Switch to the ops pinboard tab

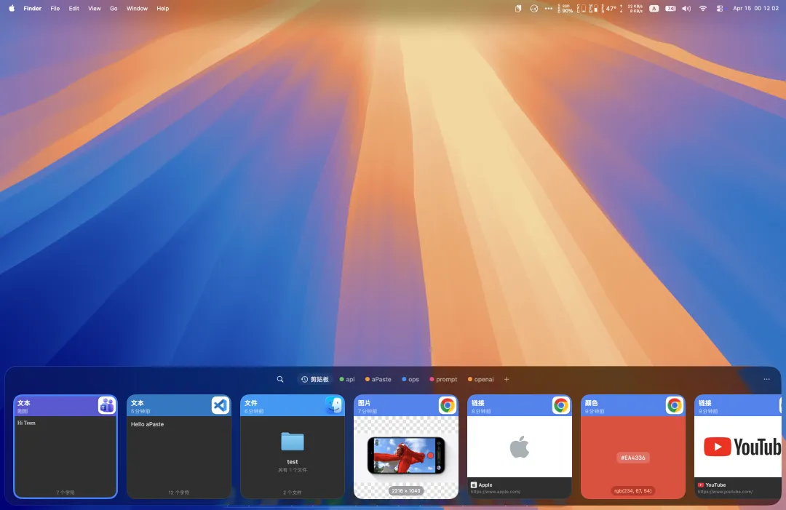click(410, 379)
